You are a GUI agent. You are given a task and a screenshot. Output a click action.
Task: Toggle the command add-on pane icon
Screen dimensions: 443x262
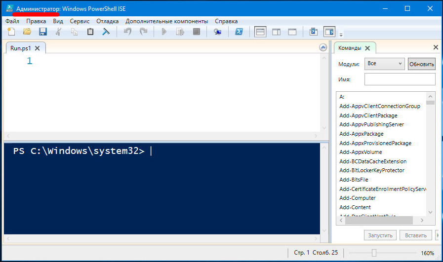pyautogui.click(x=329, y=32)
